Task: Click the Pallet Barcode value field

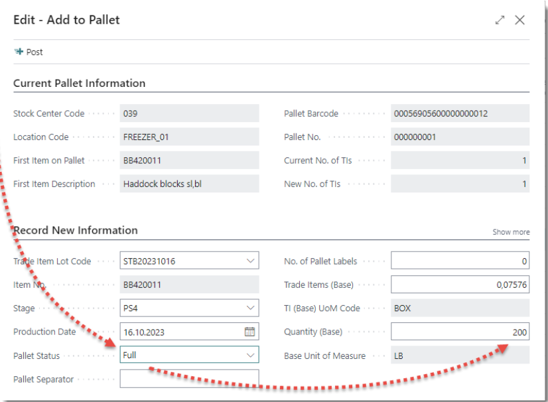Action: 459,113
